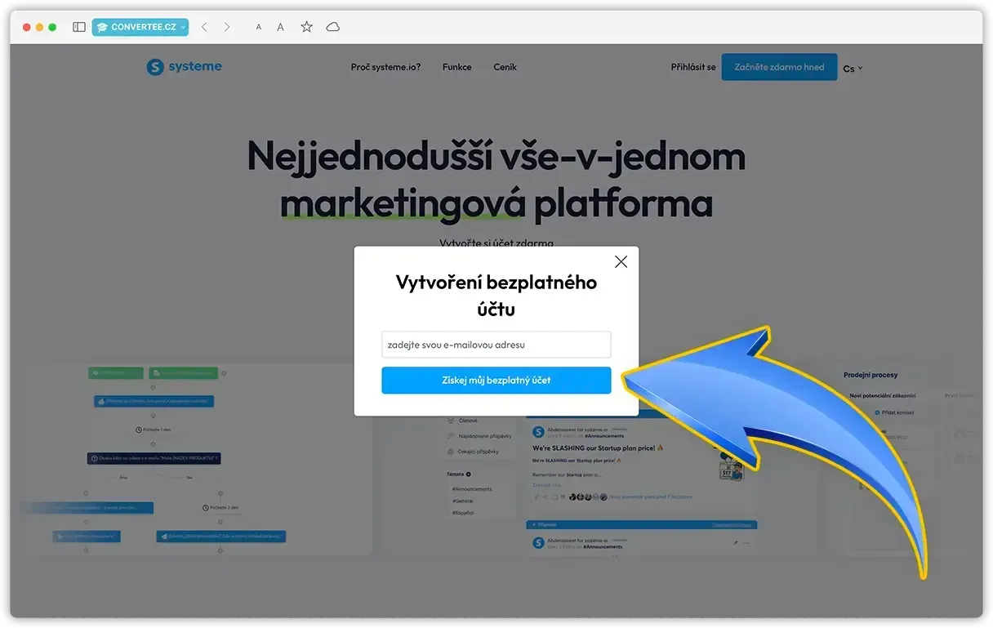Focus the e-mail address input field
The width and height of the screenshot is (993, 628).
point(496,345)
